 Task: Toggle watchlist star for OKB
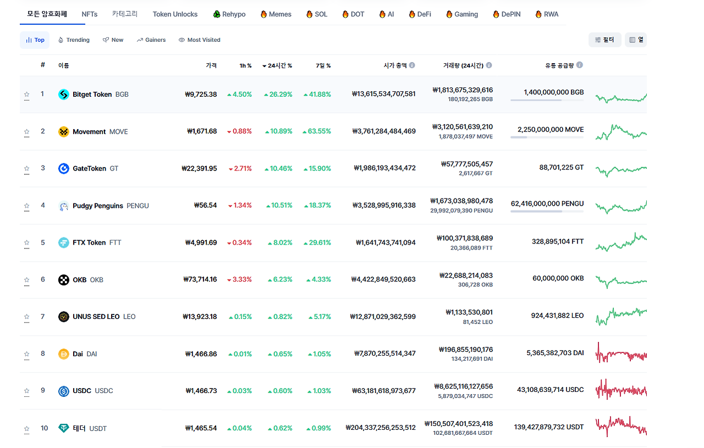(26, 280)
